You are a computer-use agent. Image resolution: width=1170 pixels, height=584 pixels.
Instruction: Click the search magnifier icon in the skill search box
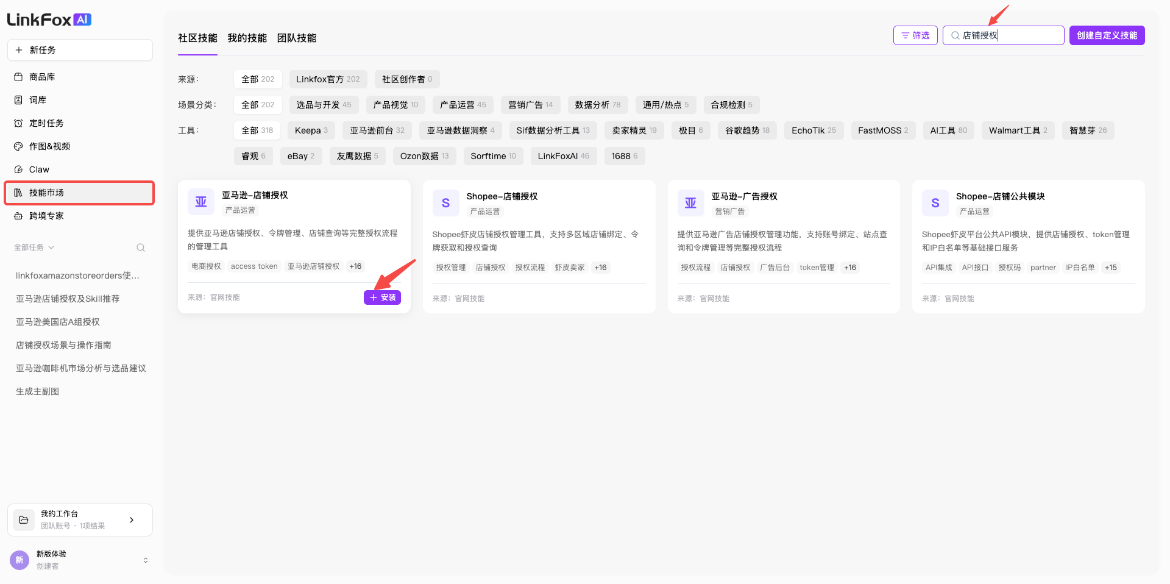(955, 35)
